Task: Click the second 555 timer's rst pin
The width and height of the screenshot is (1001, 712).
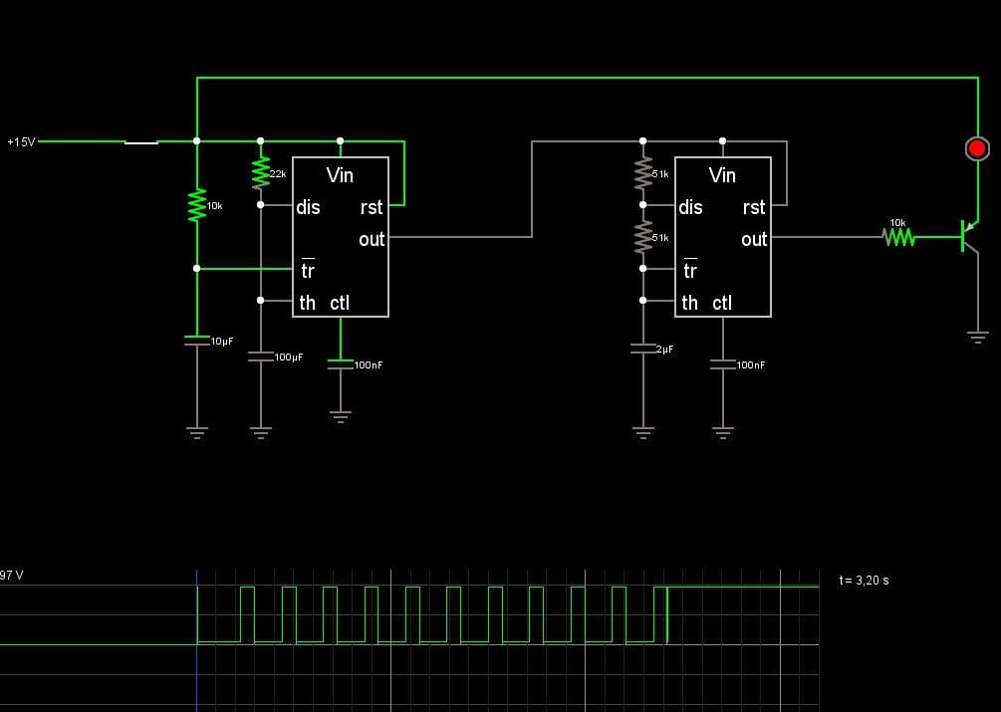Action: (x=754, y=207)
